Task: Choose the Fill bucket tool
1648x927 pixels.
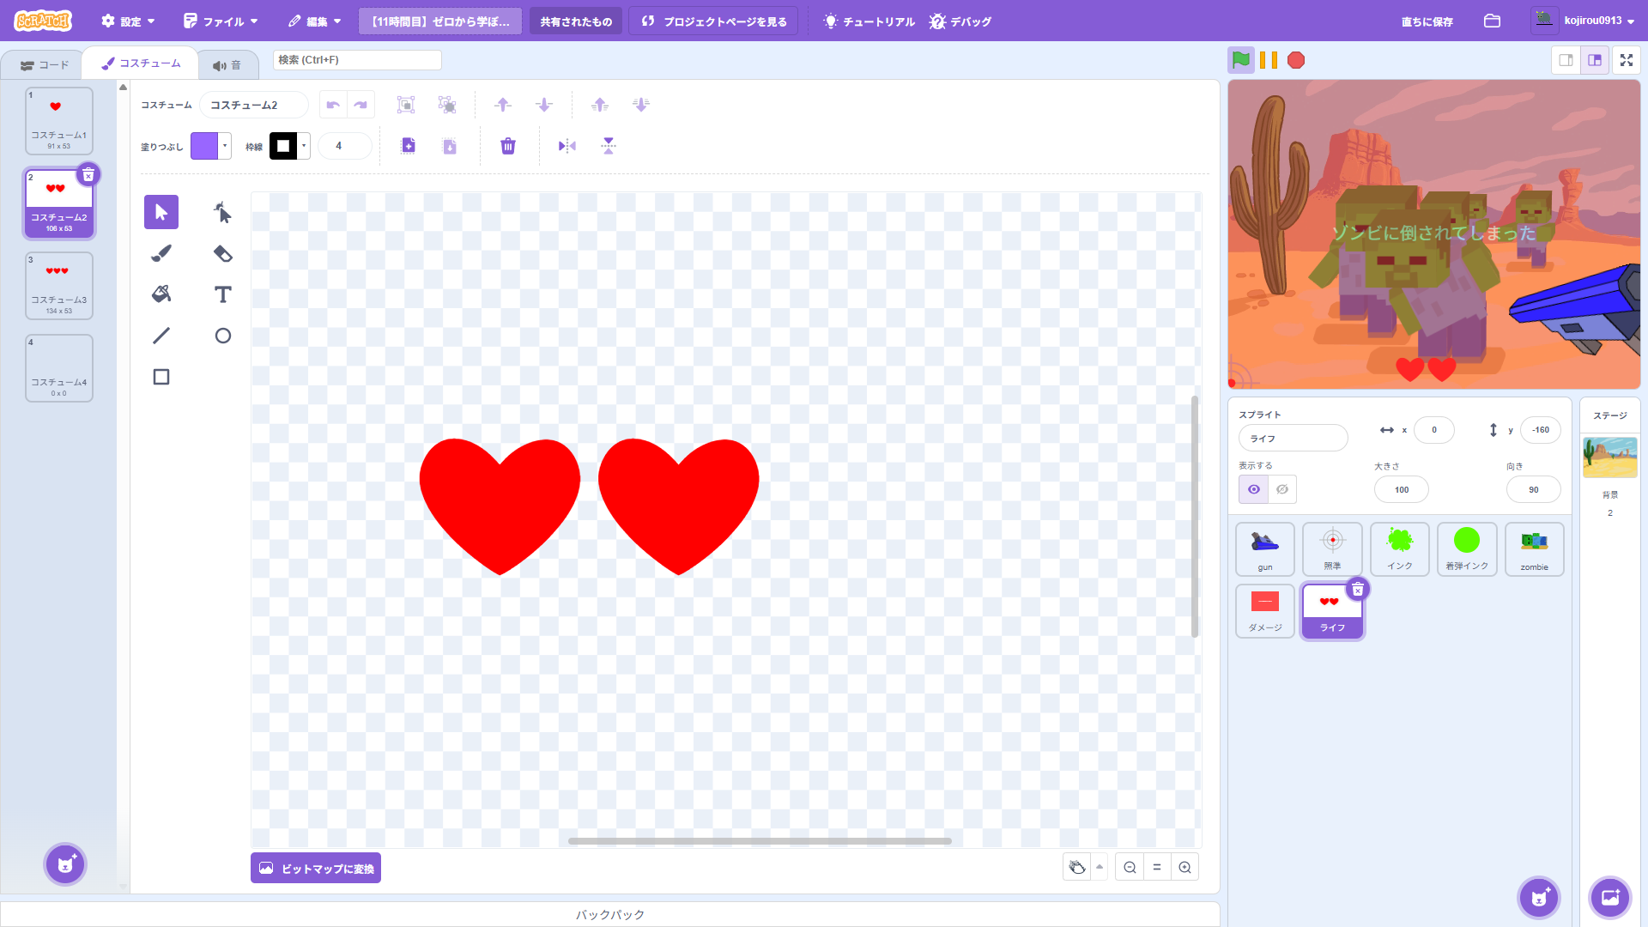Action: point(161,294)
